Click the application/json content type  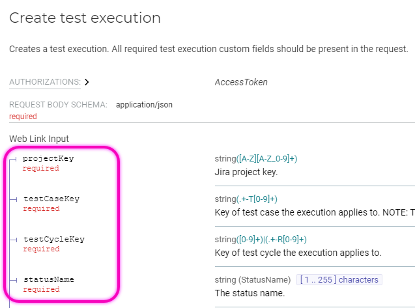(x=144, y=104)
